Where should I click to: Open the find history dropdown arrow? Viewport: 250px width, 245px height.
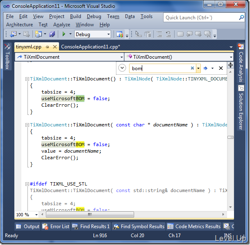click(198, 68)
